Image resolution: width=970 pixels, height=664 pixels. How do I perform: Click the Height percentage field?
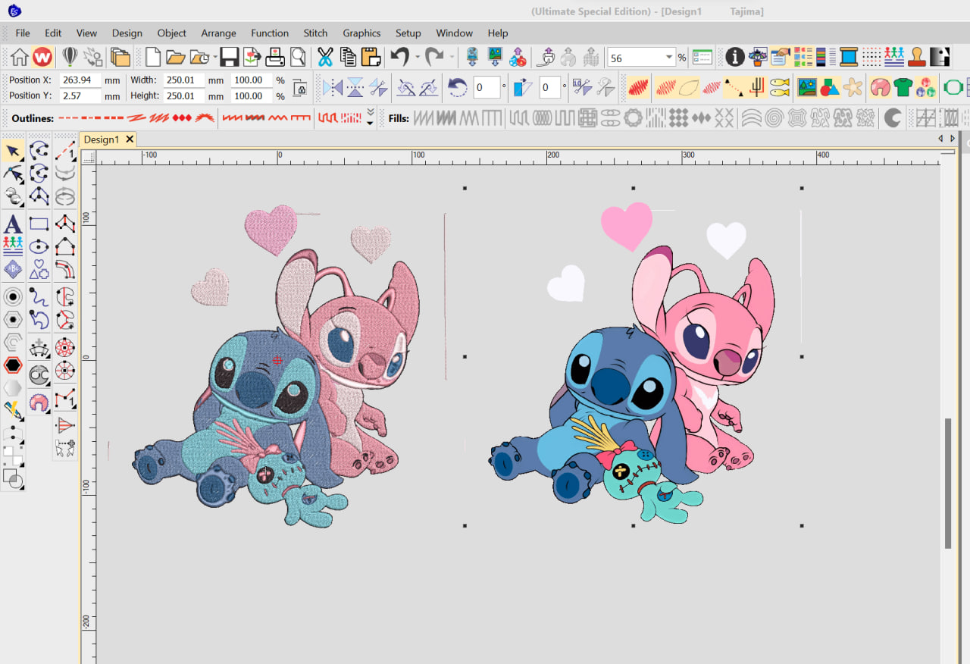[252, 96]
